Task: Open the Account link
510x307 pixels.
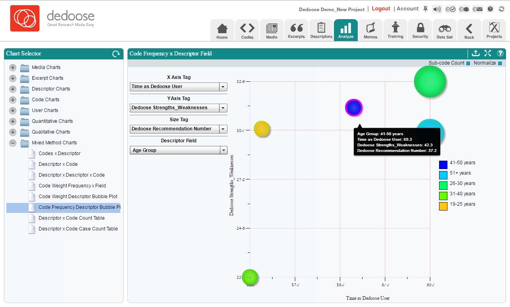Action: (x=407, y=9)
